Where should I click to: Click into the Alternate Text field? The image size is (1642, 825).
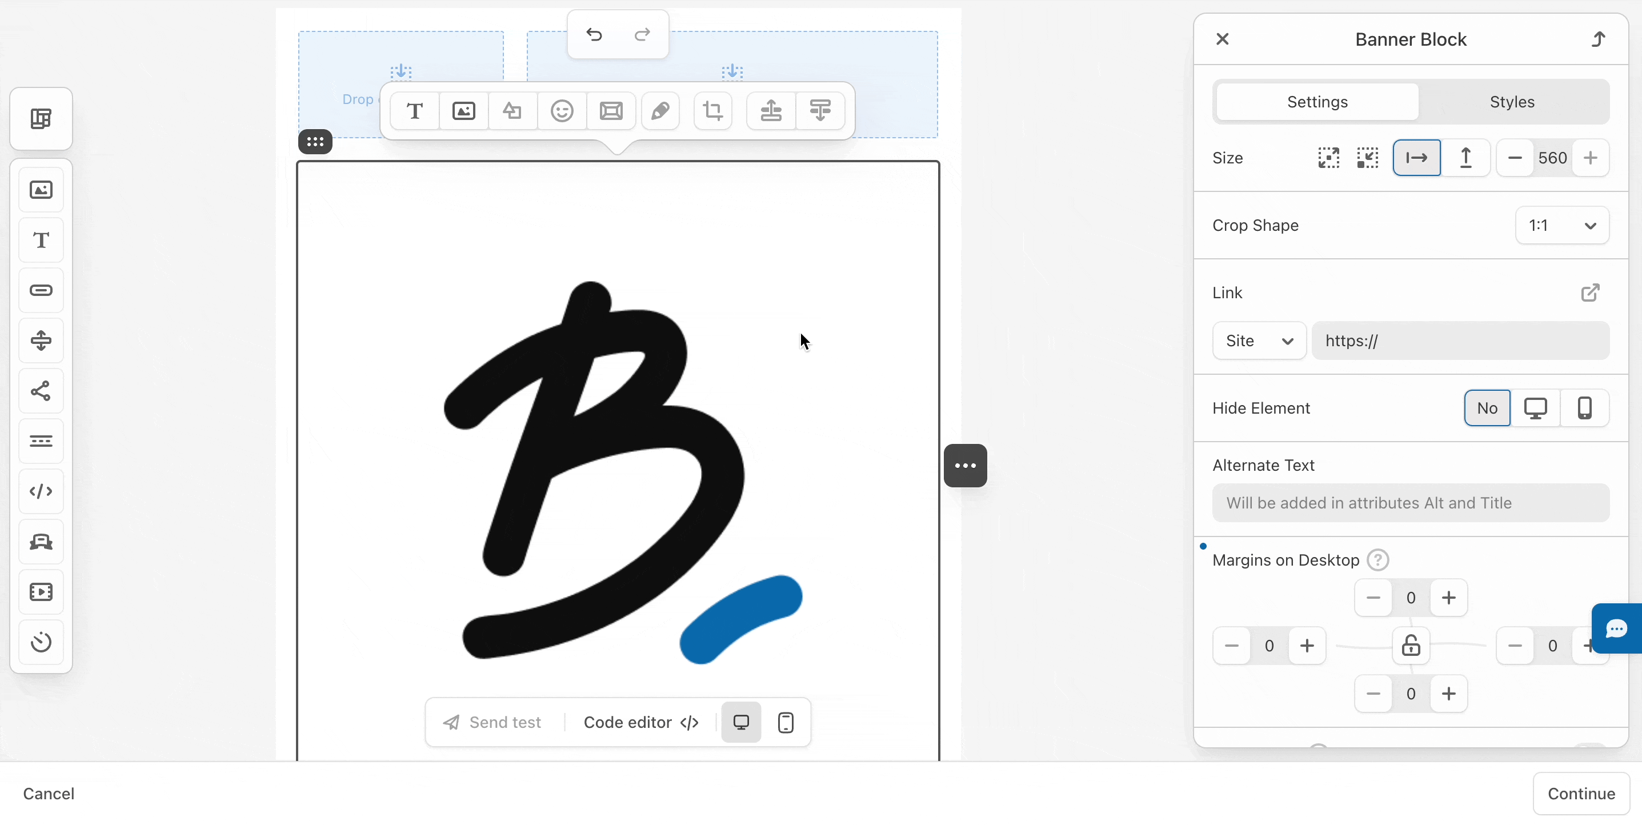pos(1410,503)
